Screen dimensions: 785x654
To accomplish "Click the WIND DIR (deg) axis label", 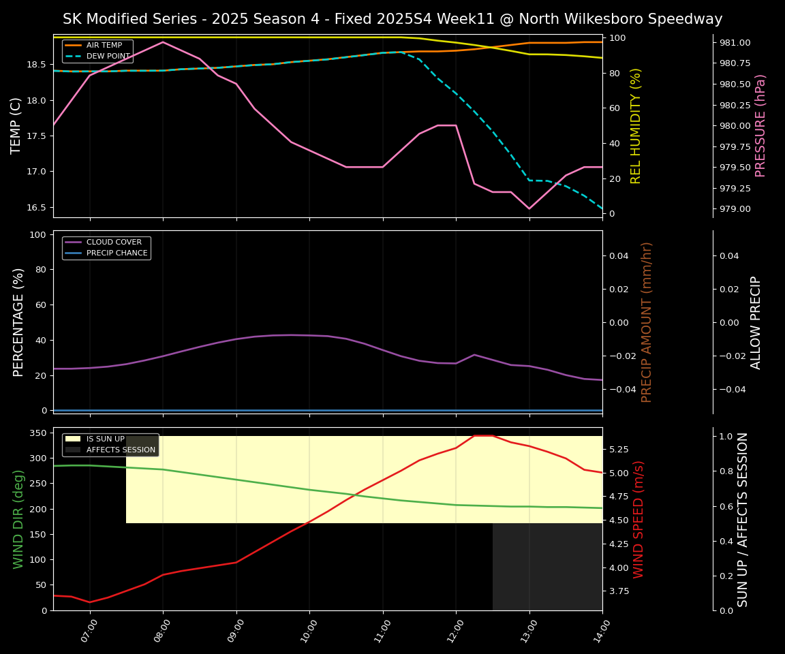I will tap(18, 519).
